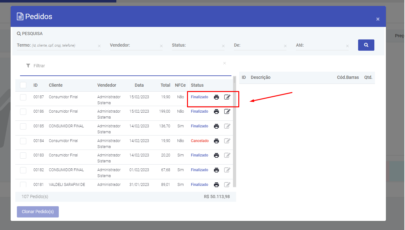Edit order 00186 with pencil icon
The image size is (405, 230).
[x=227, y=111]
